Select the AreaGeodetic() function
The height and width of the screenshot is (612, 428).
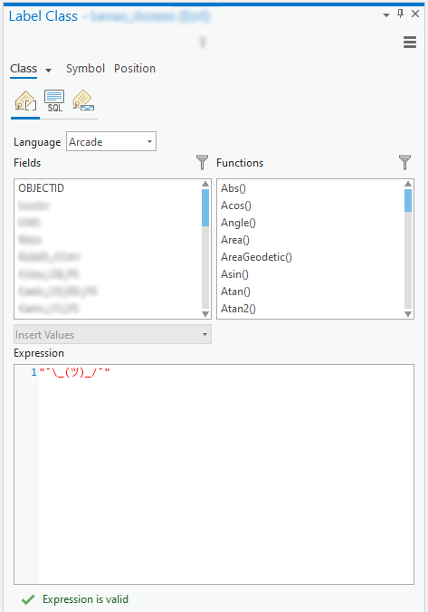(256, 257)
